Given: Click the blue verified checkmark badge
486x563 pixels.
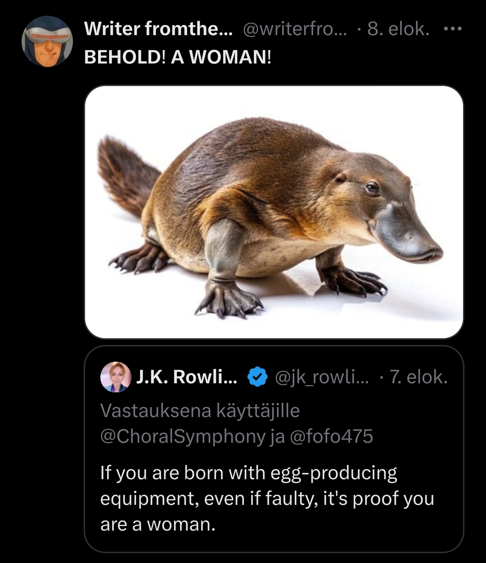Looking at the screenshot, I should click(x=257, y=377).
